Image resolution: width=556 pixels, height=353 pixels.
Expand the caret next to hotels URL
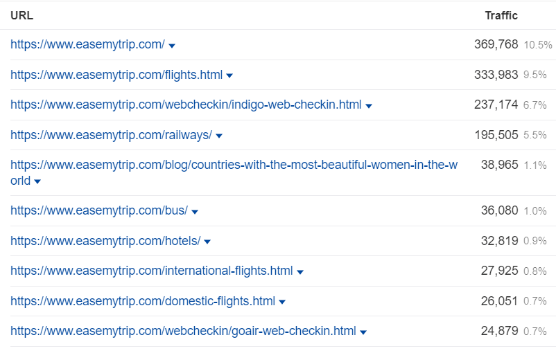(x=207, y=242)
